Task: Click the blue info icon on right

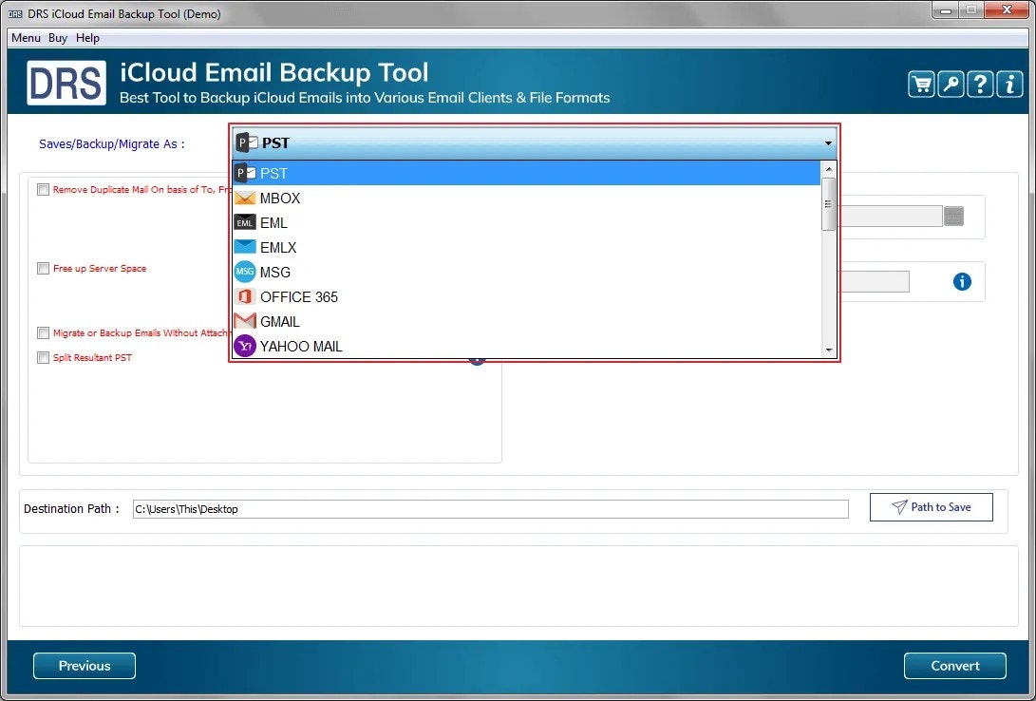Action: [x=962, y=282]
